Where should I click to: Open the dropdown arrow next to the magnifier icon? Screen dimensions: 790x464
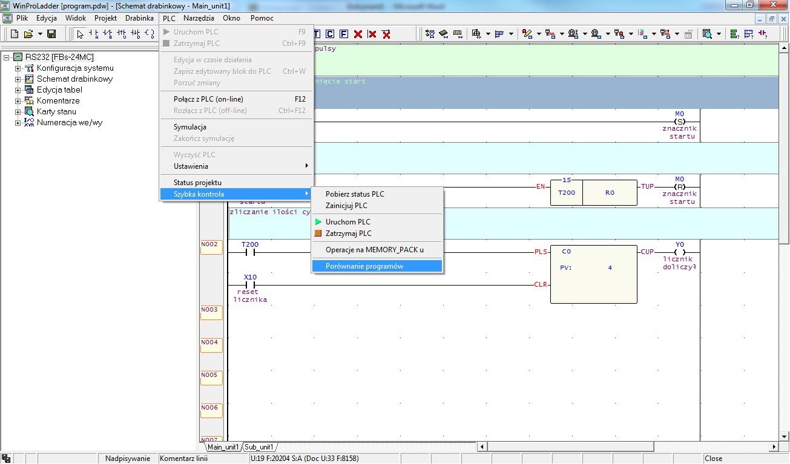(x=719, y=34)
